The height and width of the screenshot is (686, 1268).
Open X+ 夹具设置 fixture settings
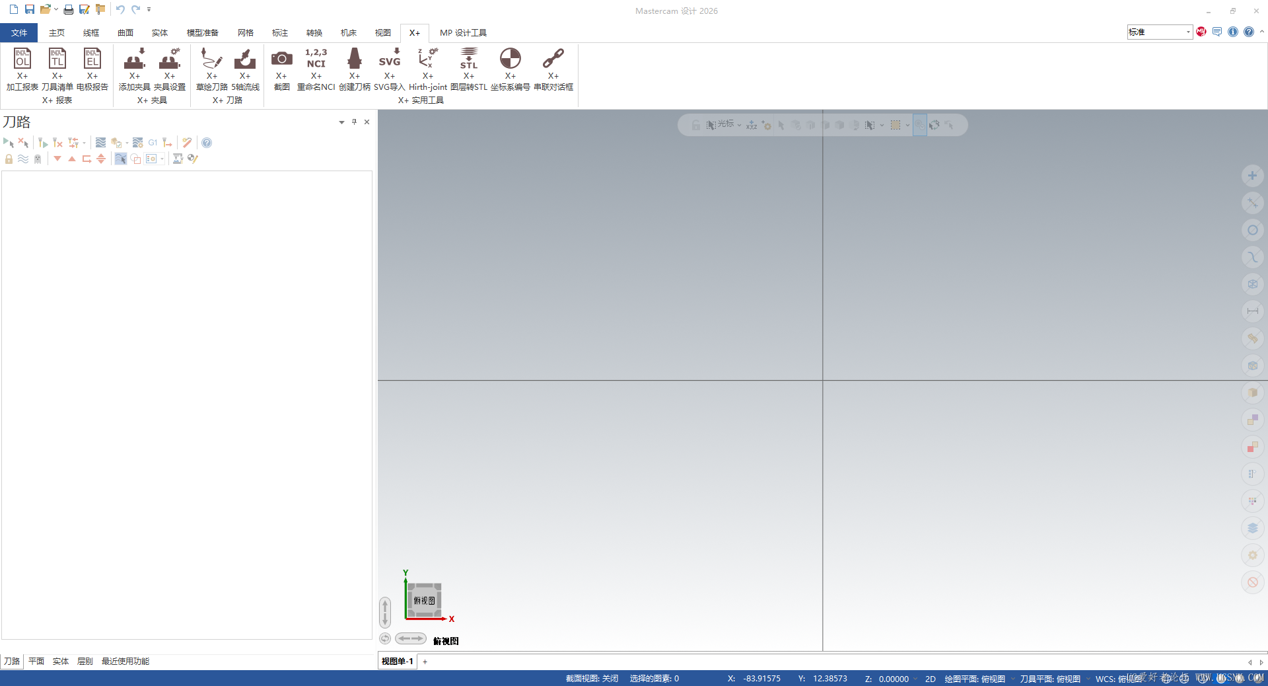point(170,69)
